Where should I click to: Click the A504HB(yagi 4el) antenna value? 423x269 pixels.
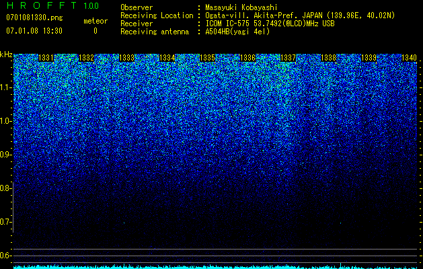tap(237, 32)
